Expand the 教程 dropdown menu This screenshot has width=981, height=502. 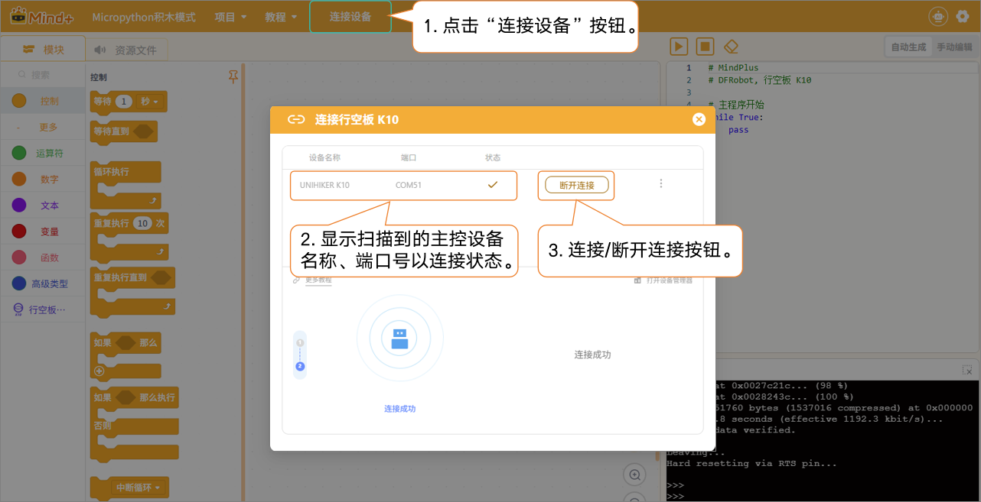tap(281, 17)
